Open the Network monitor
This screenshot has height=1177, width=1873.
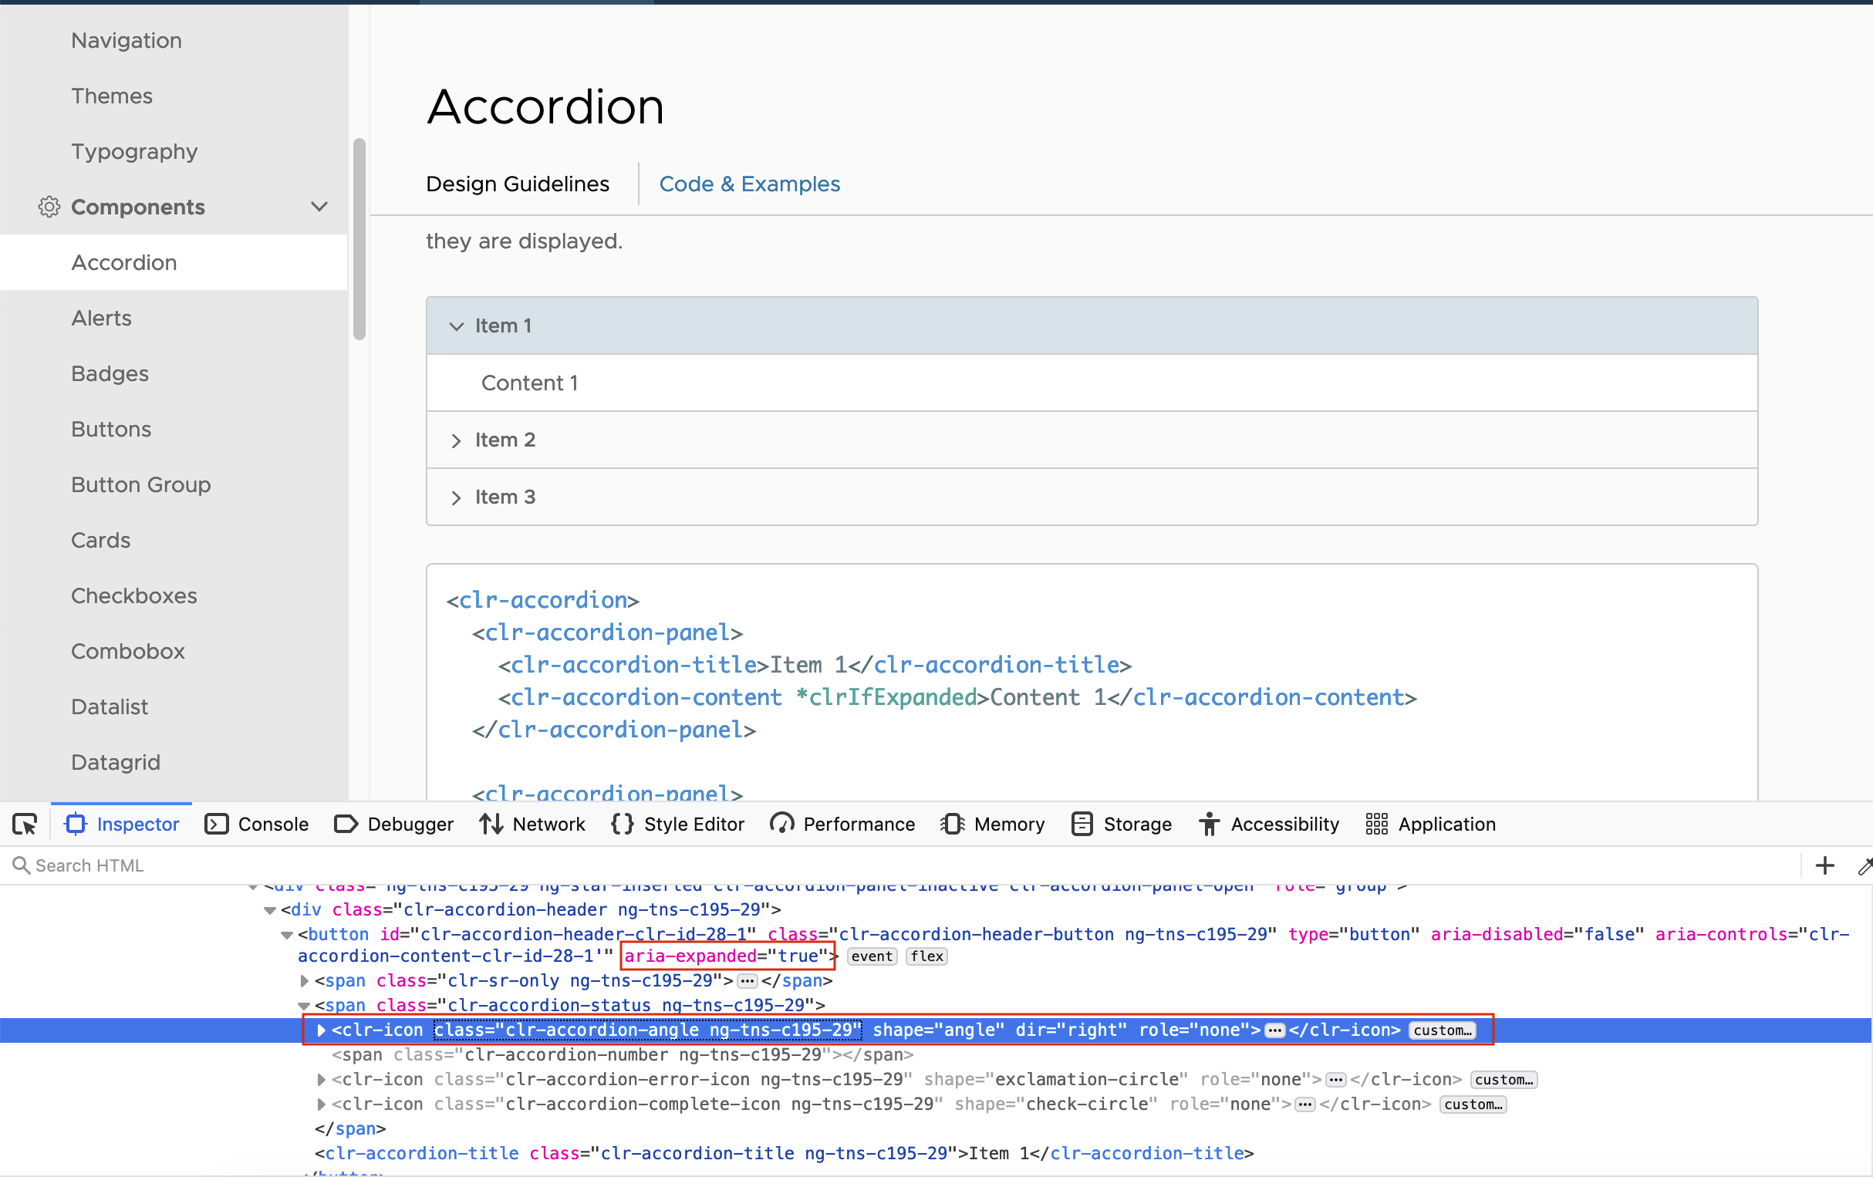pos(532,824)
